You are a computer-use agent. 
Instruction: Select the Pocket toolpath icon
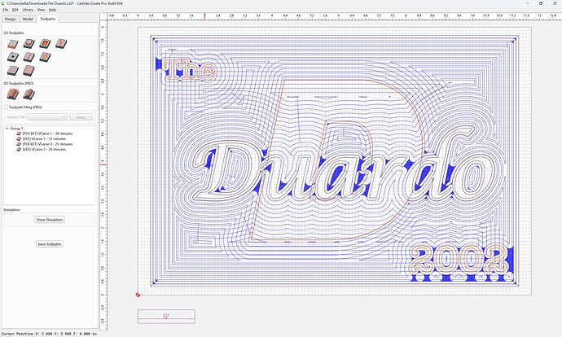coord(29,44)
